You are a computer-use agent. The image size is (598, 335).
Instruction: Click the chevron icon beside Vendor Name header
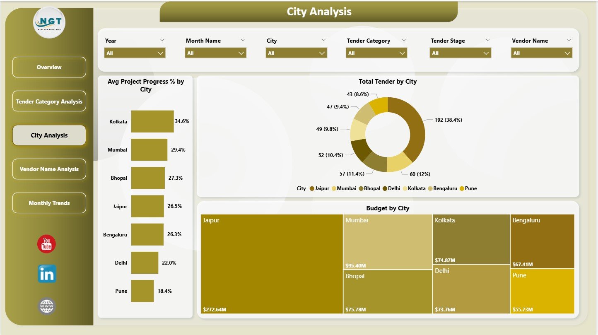569,40
